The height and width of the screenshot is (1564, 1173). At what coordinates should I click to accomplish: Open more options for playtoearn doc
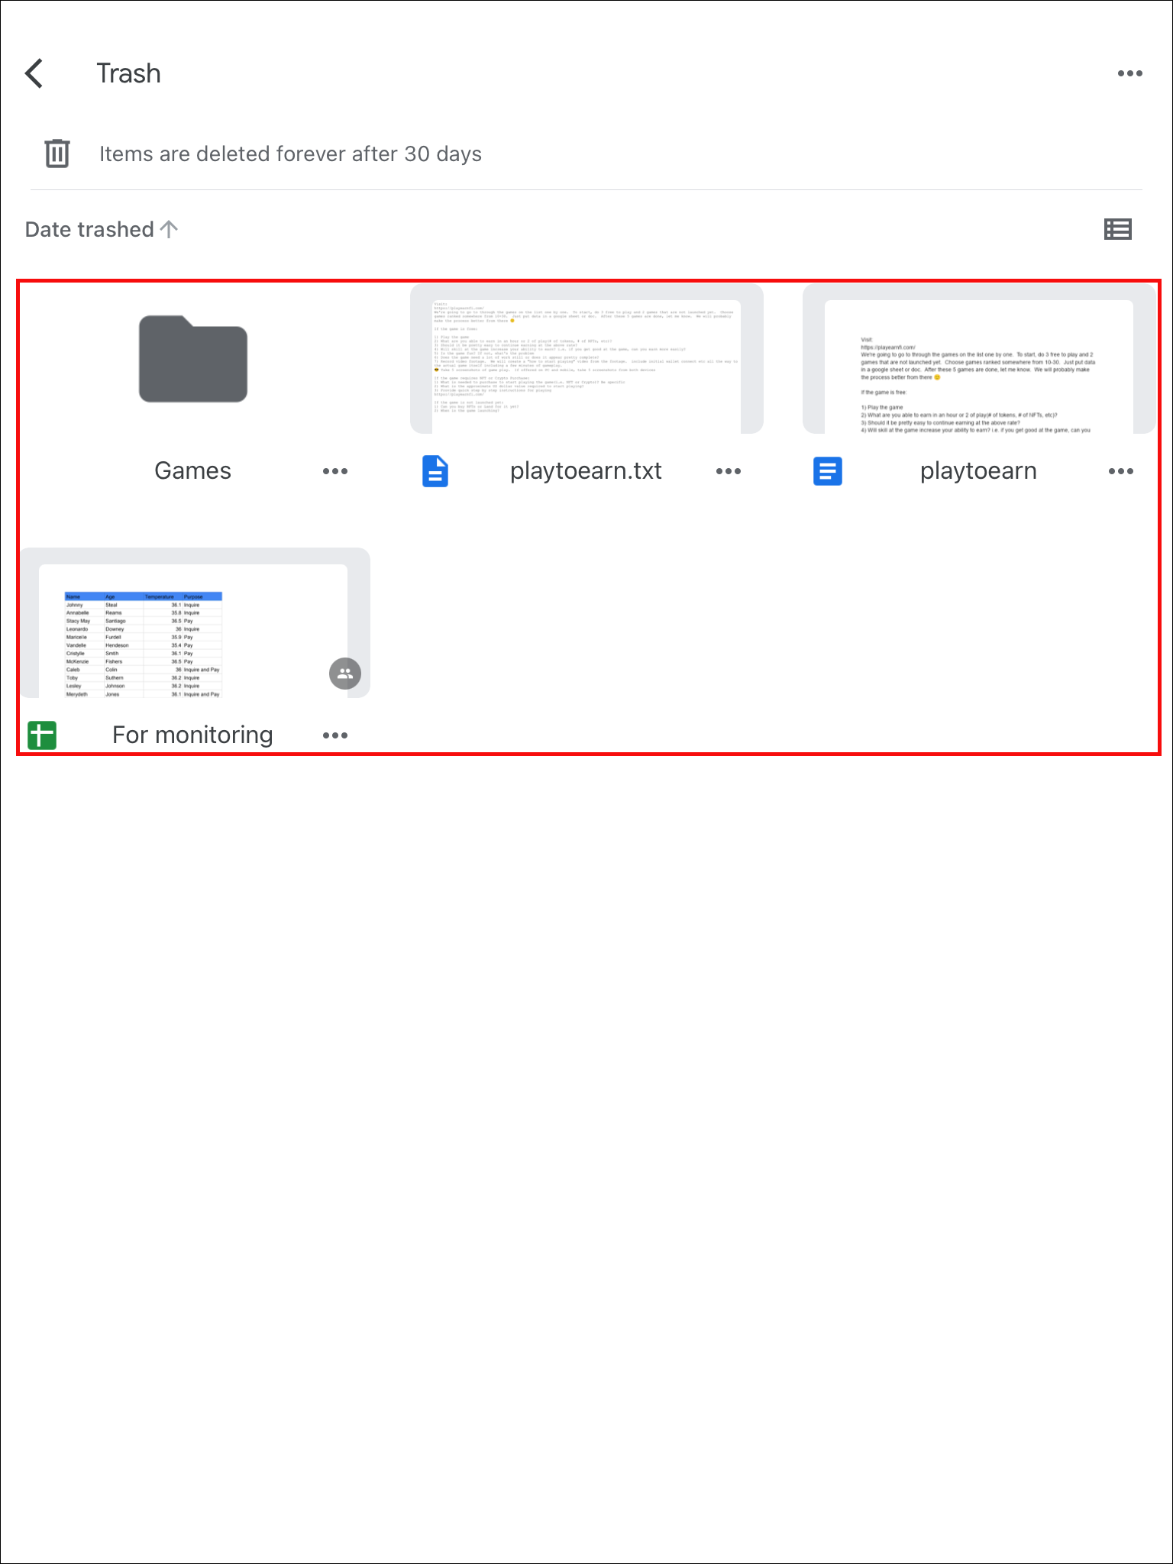click(1121, 471)
